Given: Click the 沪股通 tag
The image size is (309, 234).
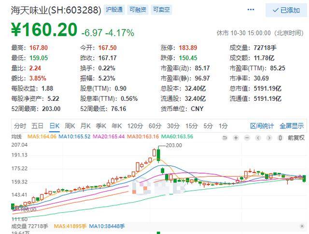Looking at the screenshot, I should pyautogui.click(x=114, y=10).
